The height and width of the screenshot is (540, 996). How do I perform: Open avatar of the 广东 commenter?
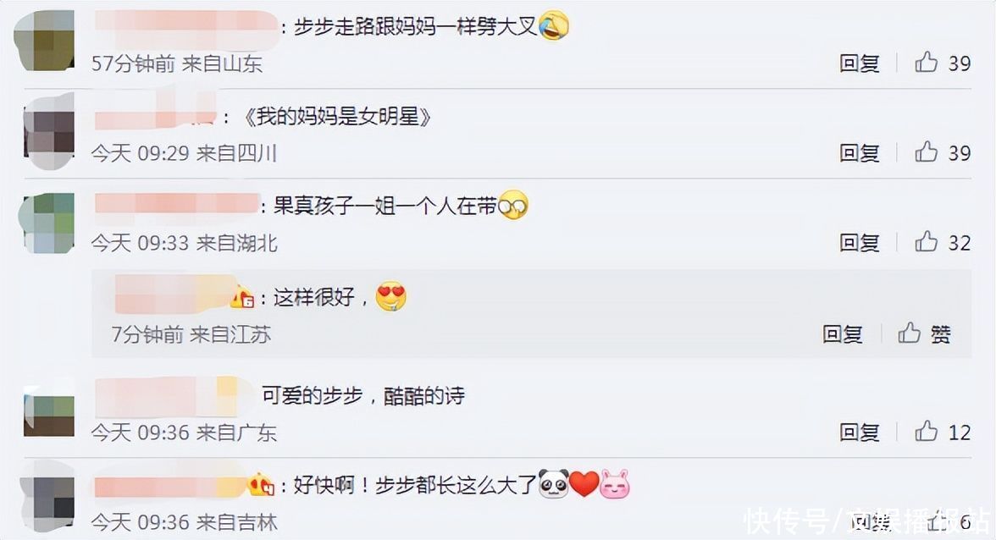pos(49,411)
